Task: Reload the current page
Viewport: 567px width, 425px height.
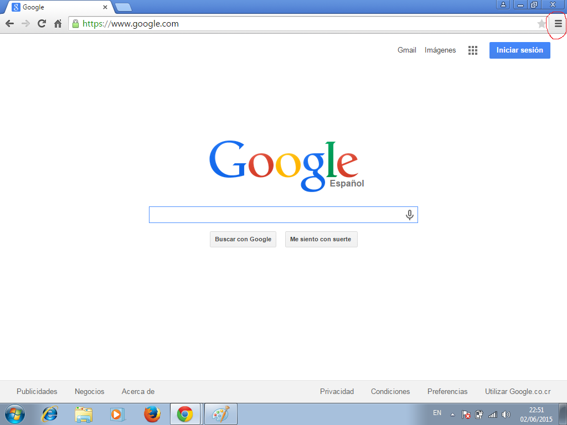Action: pos(41,24)
